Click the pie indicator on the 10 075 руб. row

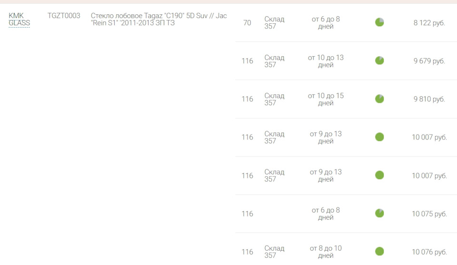pyautogui.click(x=379, y=213)
